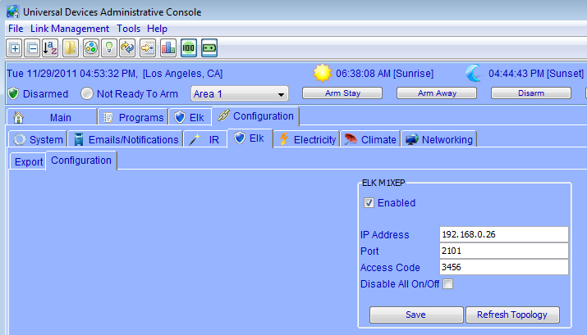The height and width of the screenshot is (335, 587).
Task: Click the arrow-to-list toolbar icon
Action: pos(148,48)
